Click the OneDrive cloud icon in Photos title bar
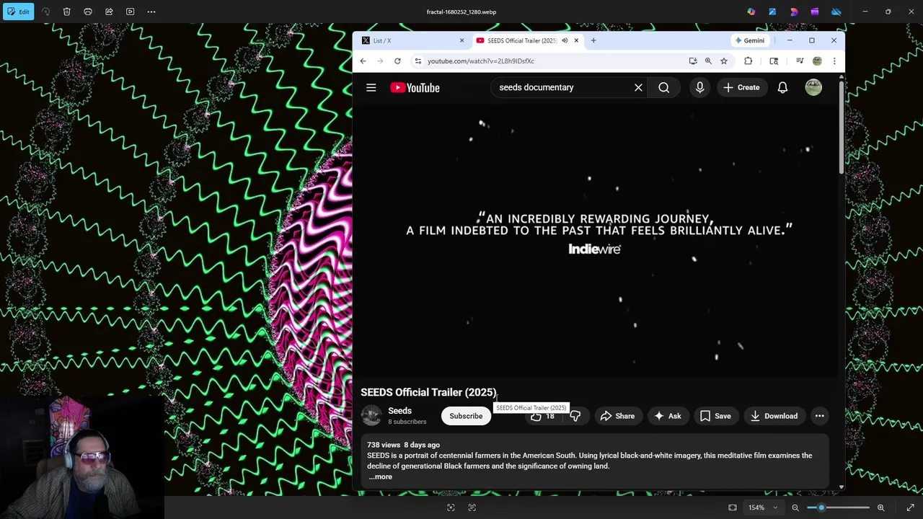The width and height of the screenshot is (923, 519). [x=836, y=12]
